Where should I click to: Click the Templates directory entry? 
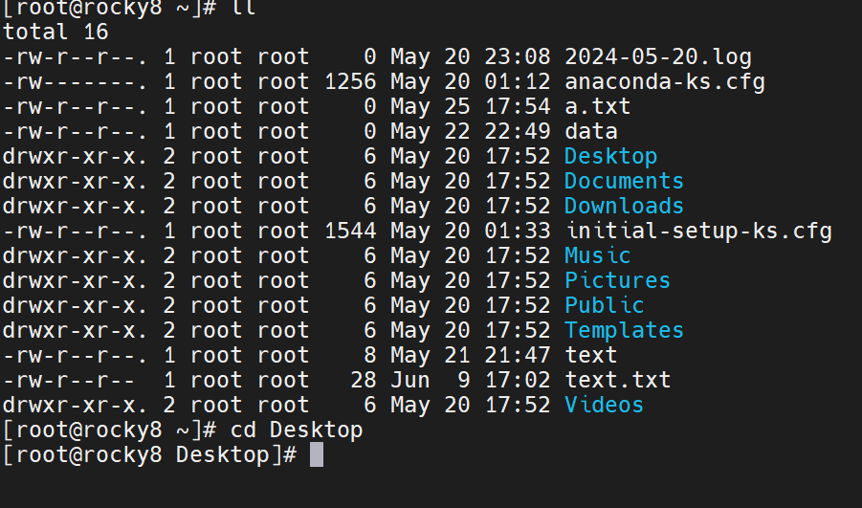click(624, 330)
